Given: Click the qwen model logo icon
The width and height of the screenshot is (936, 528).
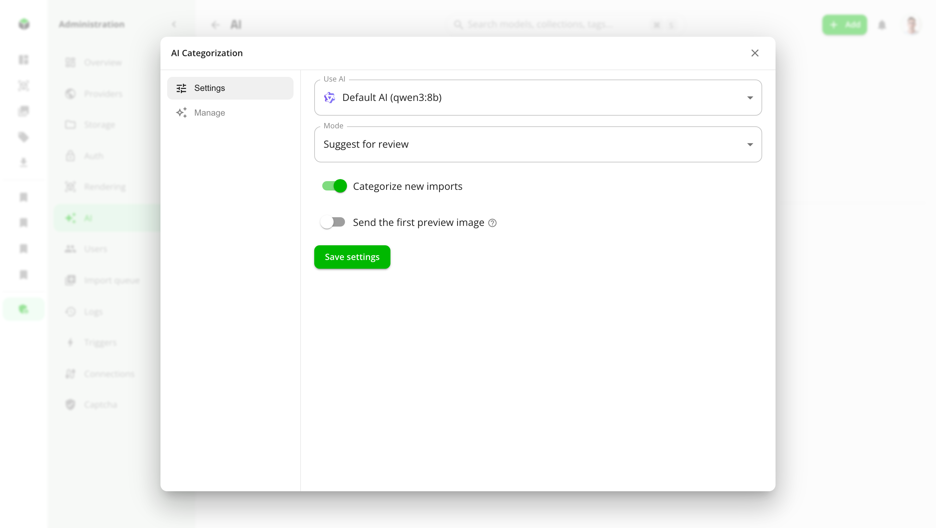Looking at the screenshot, I should pos(329,97).
